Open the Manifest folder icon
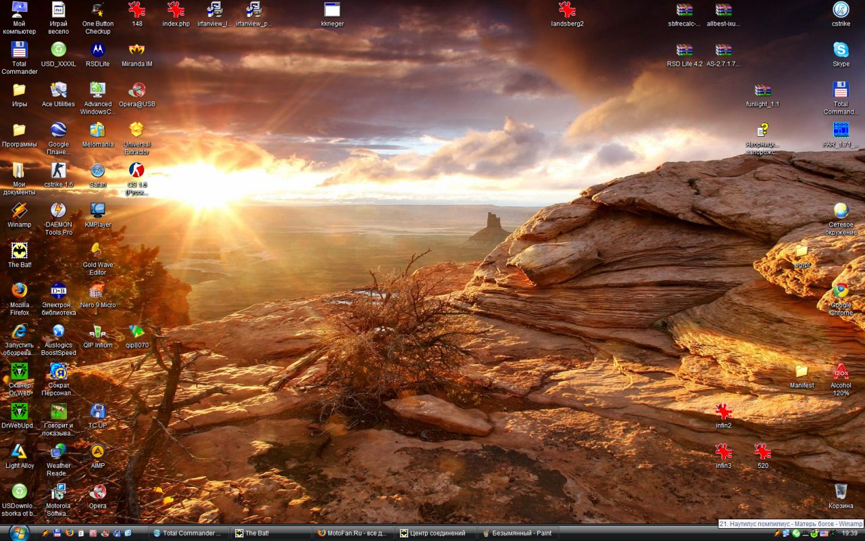 click(802, 376)
